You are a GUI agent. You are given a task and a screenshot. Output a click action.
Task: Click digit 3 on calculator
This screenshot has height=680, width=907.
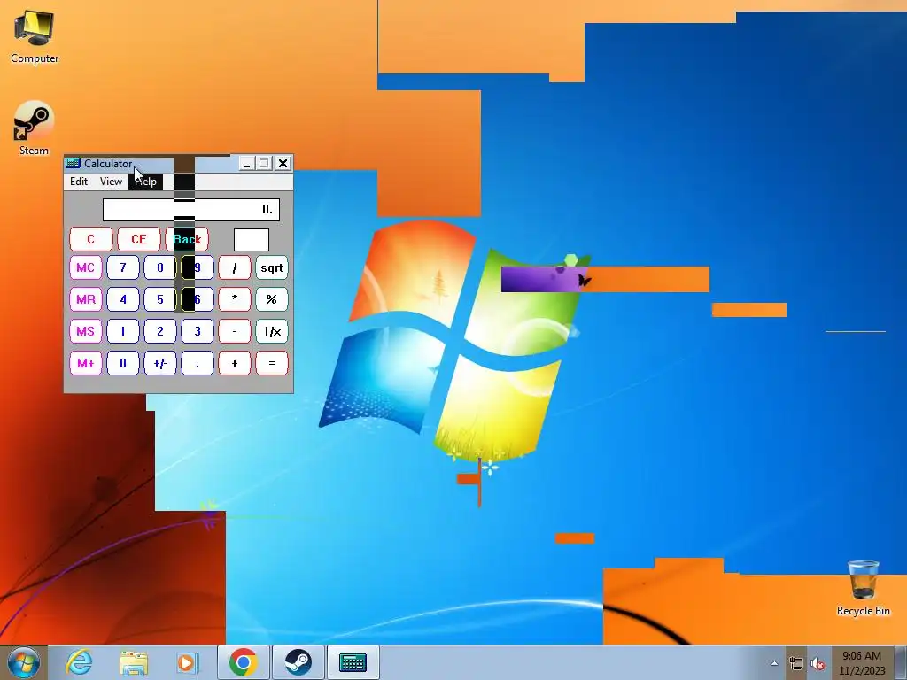pyautogui.click(x=198, y=331)
